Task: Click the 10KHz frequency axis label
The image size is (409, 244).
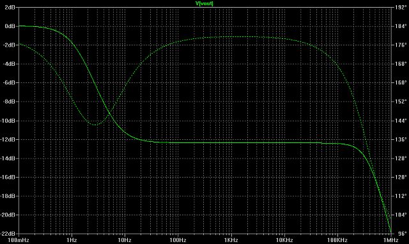Action: 284,240
